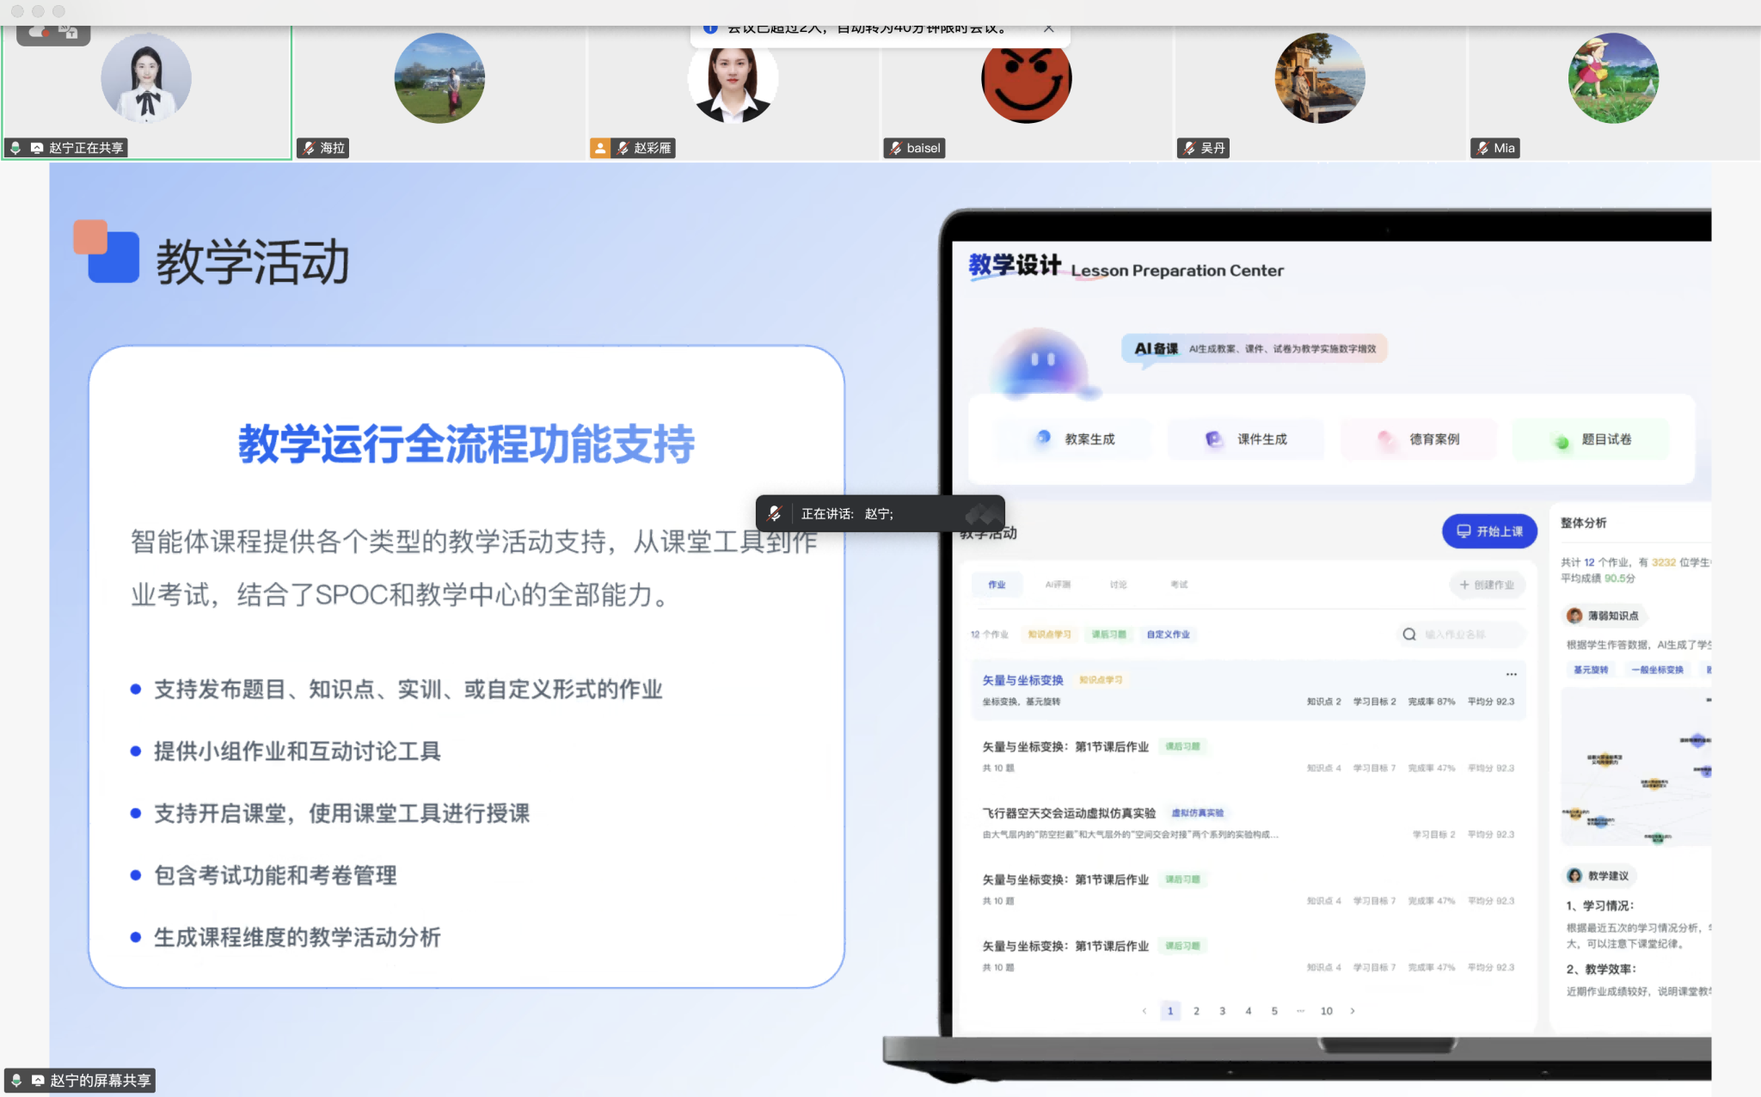Click the 开始上课 button
The height and width of the screenshot is (1097, 1761).
[1489, 531]
